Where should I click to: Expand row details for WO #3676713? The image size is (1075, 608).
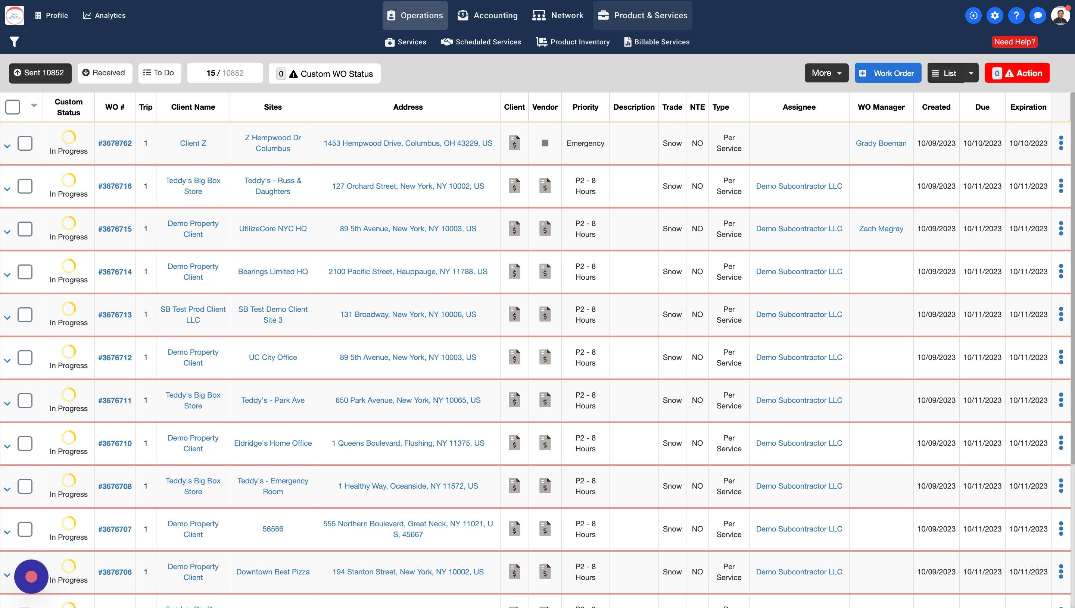tap(7, 318)
